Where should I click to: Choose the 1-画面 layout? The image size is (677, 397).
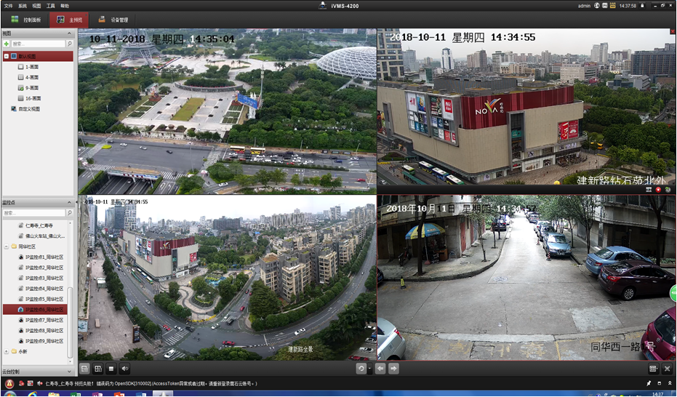point(28,67)
